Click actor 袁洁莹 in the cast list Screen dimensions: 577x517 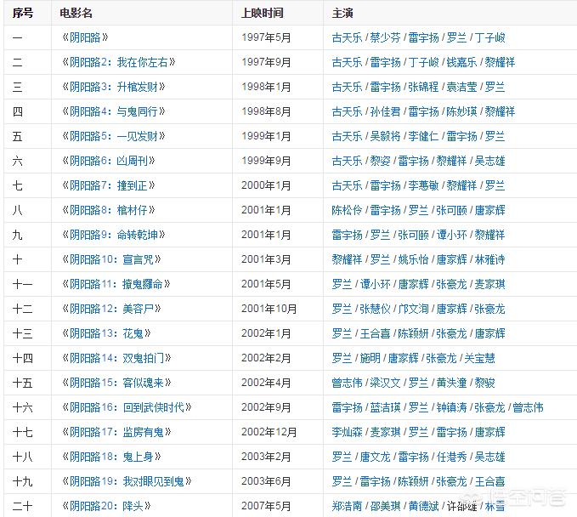[x=461, y=87]
